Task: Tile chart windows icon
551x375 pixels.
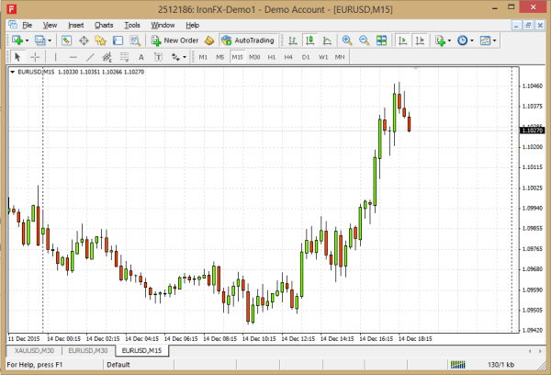Action: (x=381, y=40)
